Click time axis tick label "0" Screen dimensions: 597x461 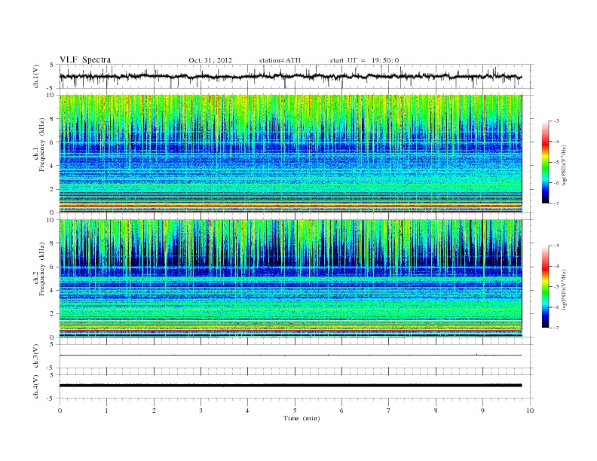tap(60, 411)
